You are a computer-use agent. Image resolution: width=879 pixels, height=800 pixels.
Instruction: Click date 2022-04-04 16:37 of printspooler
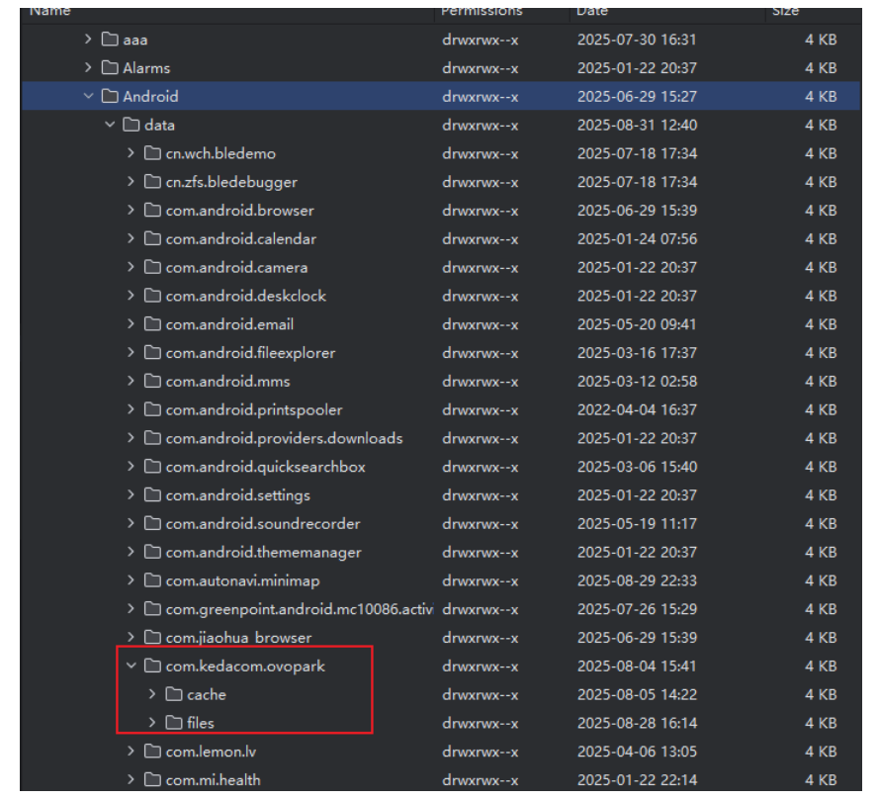click(637, 409)
